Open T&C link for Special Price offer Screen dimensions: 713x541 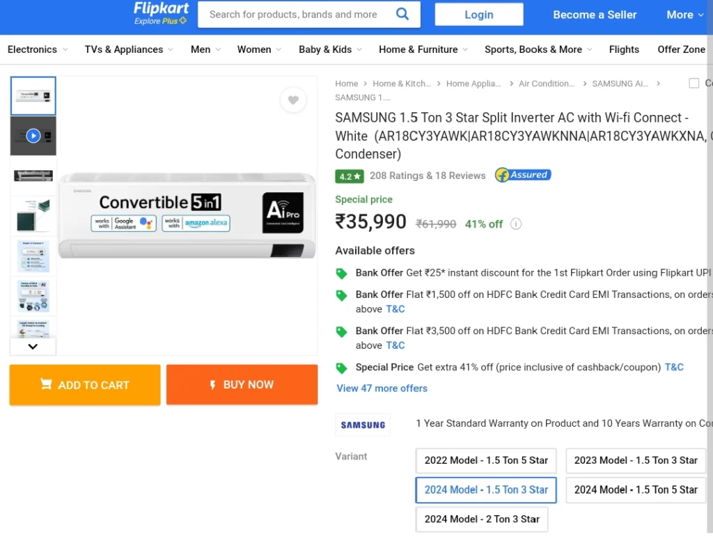pos(674,368)
